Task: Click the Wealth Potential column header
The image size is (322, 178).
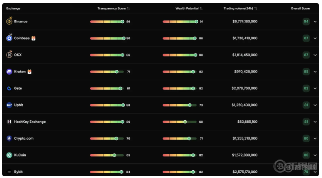Action: tap(187, 9)
